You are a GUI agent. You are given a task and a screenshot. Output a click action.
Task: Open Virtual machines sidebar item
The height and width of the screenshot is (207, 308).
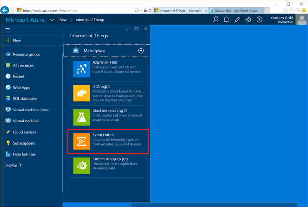coord(26,121)
